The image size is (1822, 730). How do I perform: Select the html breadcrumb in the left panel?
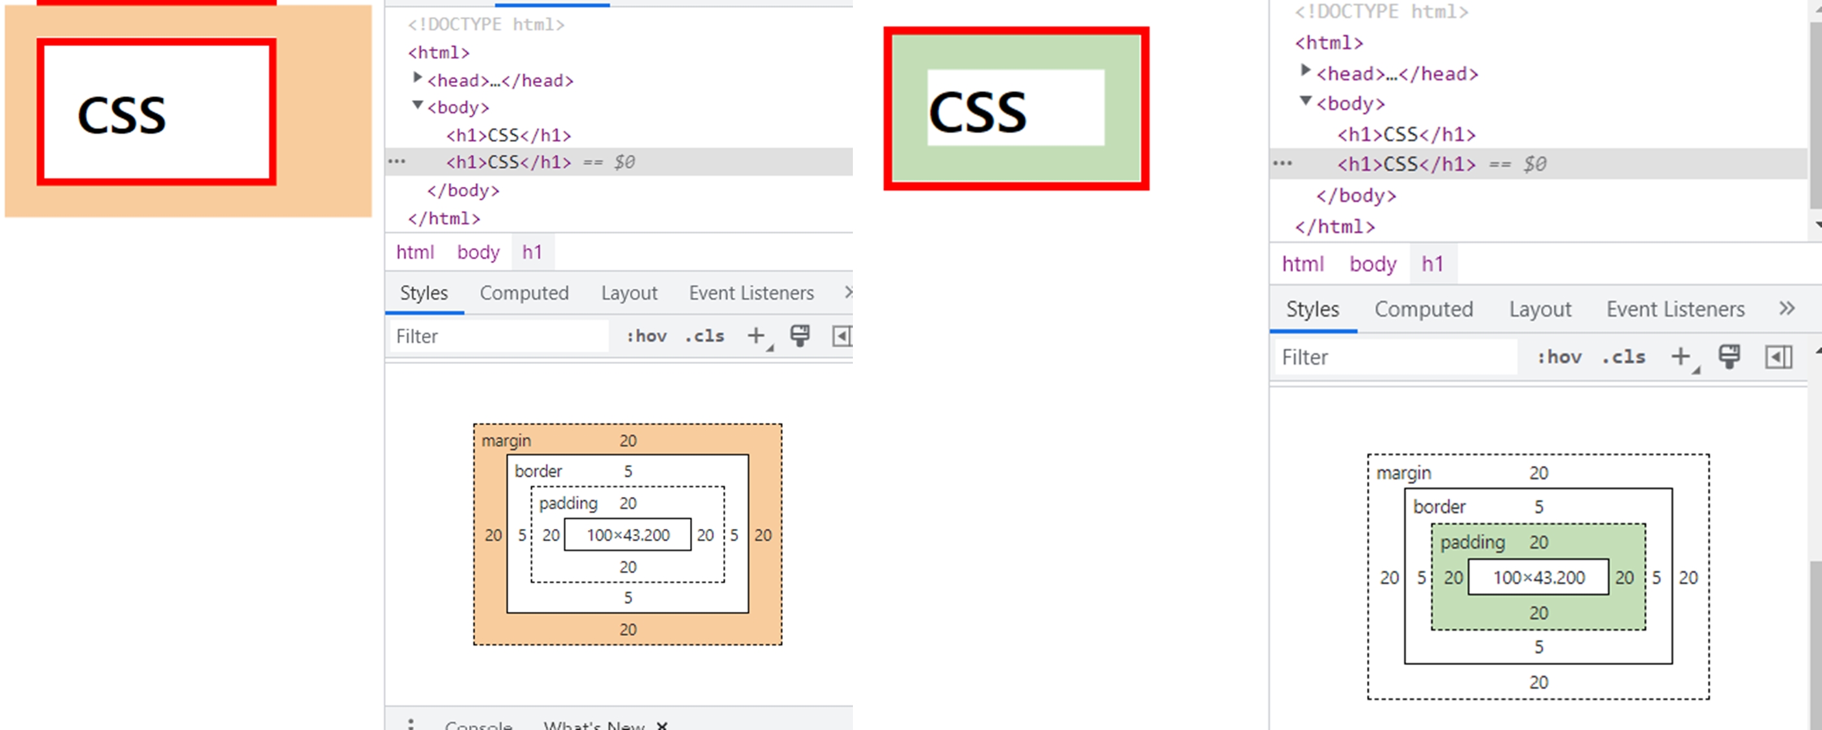[415, 252]
